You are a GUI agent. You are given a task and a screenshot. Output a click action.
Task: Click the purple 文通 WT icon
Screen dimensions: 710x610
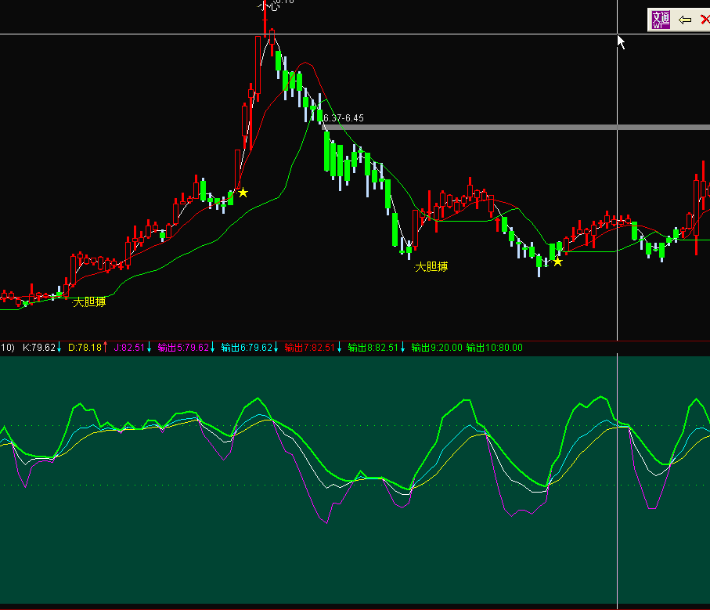pyautogui.click(x=660, y=20)
